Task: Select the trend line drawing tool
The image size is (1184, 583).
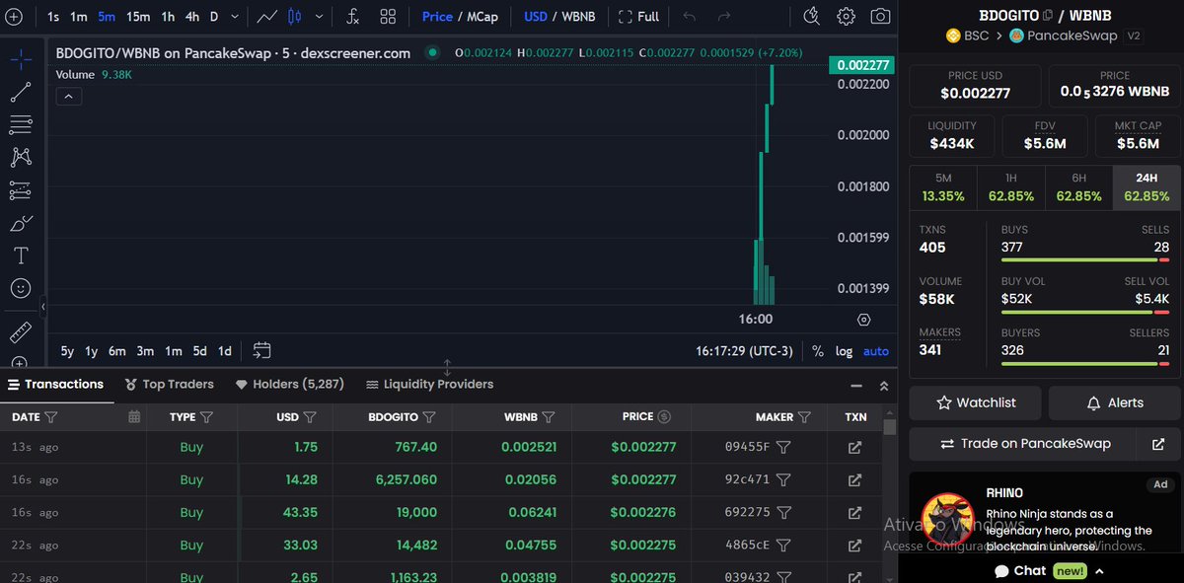Action: [x=21, y=92]
